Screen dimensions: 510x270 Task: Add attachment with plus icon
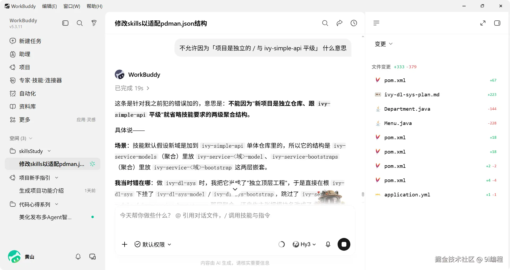point(125,244)
